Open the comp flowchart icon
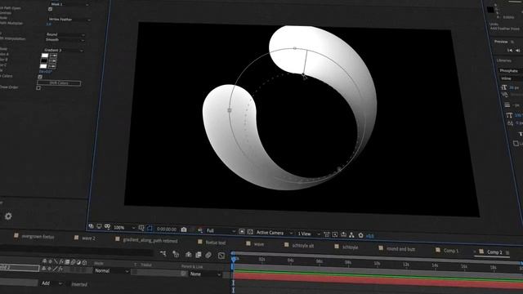This screenshot has width=523, height=294. [x=351, y=235]
